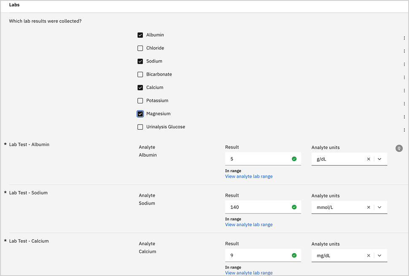This screenshot has height=276, width=409.
Task: Clear the mg/dL units for Calcium
Action: (369, 255)
